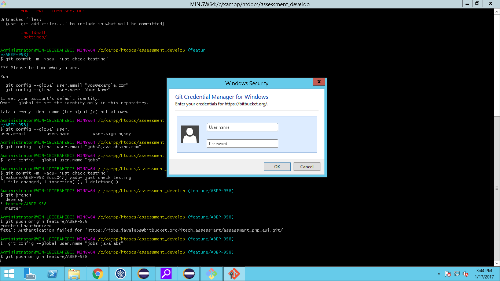This screenshot has height=281, width=500.
Task: Expand the hidden system tray icons arrow
Action: 439,274
